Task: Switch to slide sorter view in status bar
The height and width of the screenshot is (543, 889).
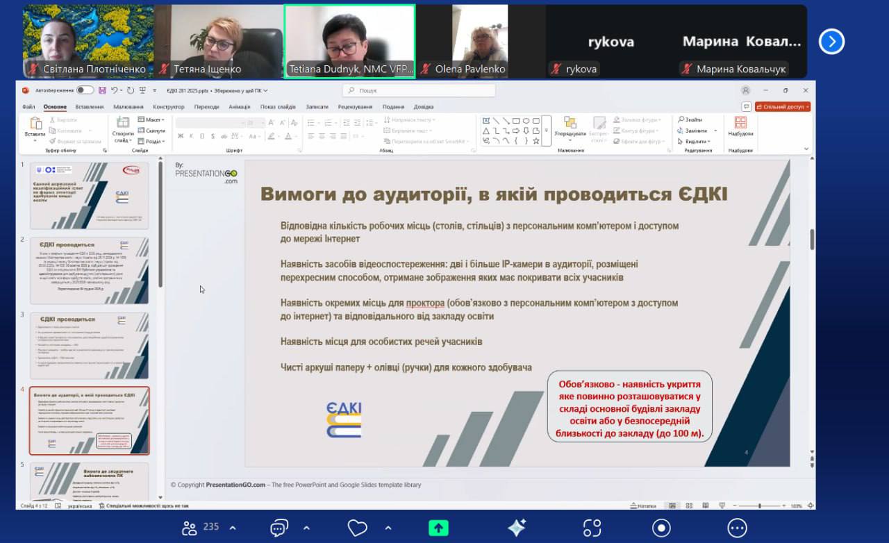Action: click(688, 506)
